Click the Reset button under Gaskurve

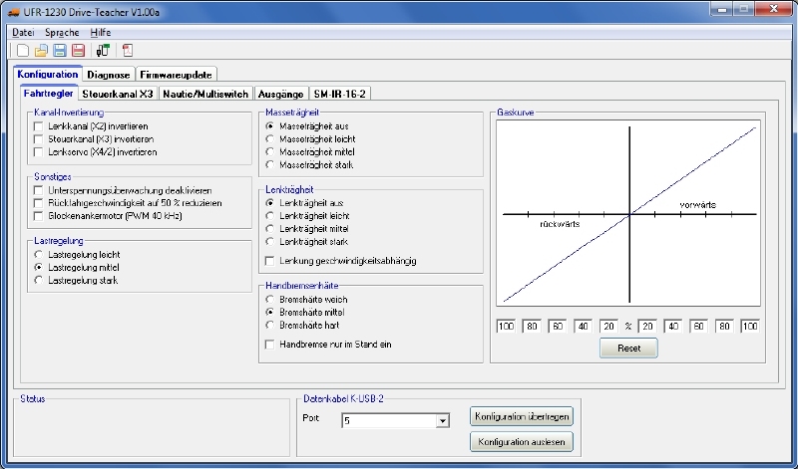tap(628, 349)
